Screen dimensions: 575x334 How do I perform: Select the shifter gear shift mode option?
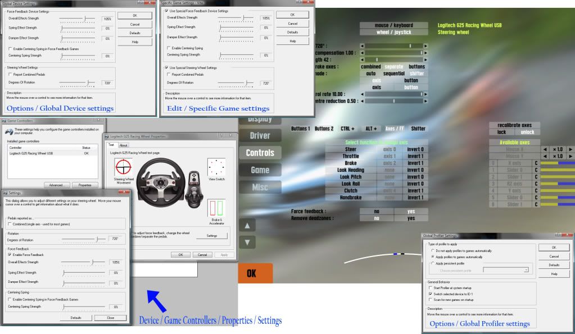coord(417,74)
